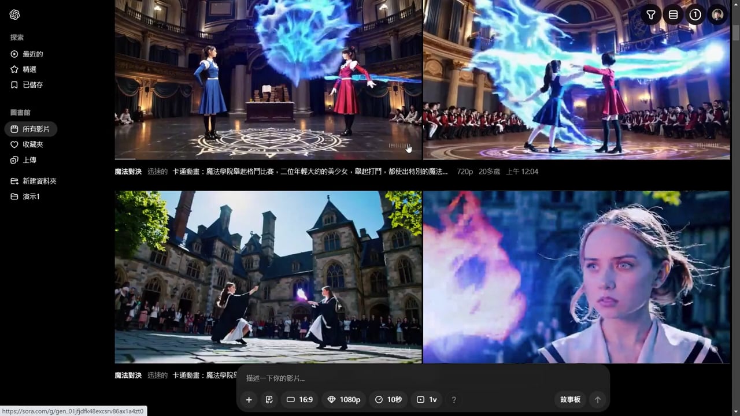Click the 故事板 storyboard button
Screen dimensions: 740x416
(x=570, y=400)
